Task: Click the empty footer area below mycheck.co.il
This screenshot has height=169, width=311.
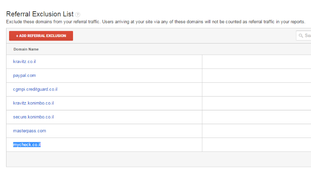Action: 159,159
